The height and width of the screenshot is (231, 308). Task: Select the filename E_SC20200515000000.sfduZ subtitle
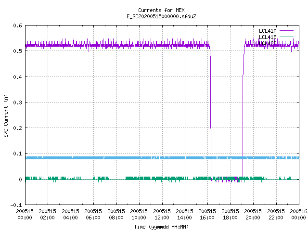coord(161,16)
